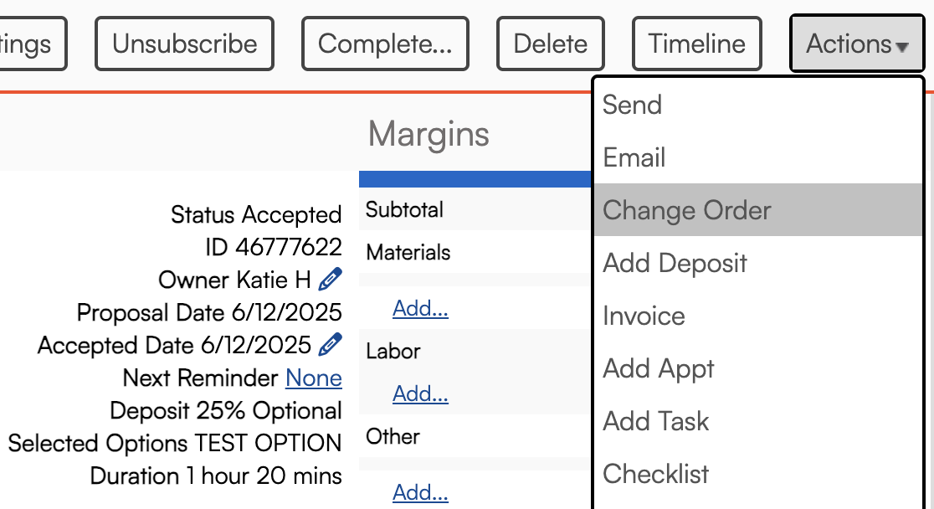Select Send from Actions menu
934x509 pixels.
[x=632, y=105]
